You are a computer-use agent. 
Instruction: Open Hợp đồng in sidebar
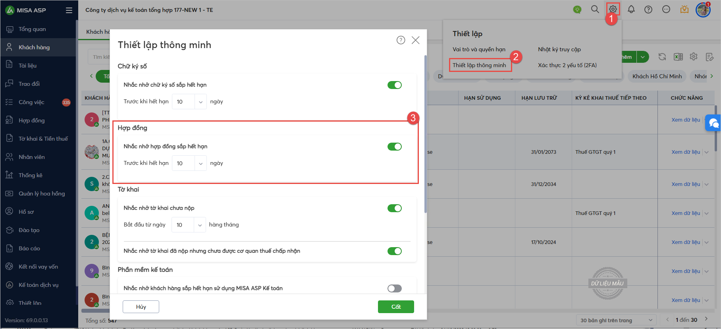click(38, 120)
